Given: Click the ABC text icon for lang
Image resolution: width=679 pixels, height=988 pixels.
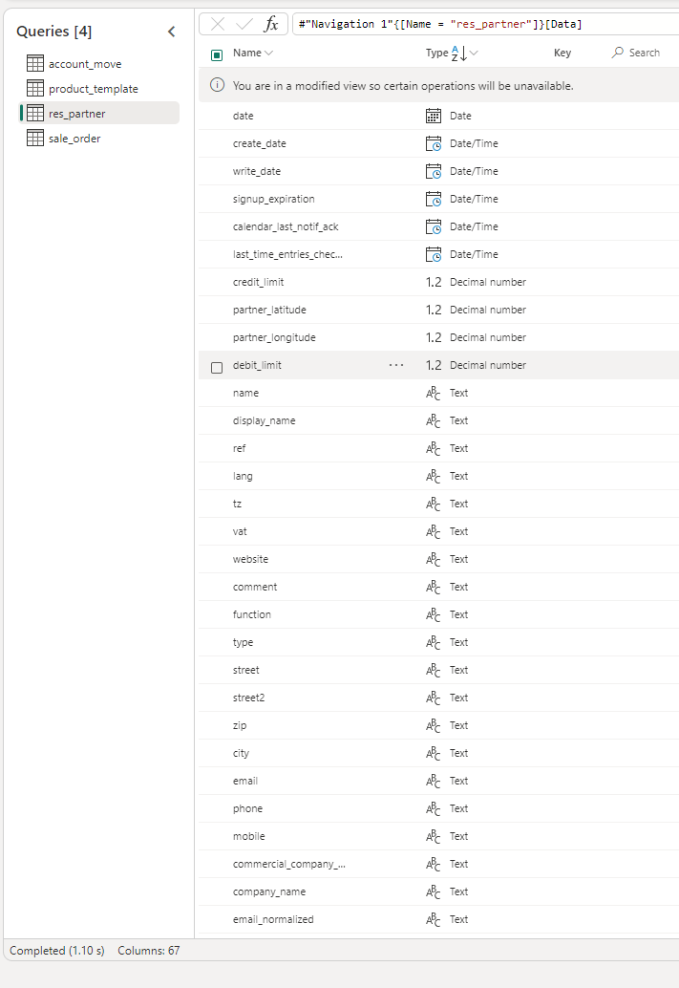Looking at the screenshot, I should tap(434, 477).
